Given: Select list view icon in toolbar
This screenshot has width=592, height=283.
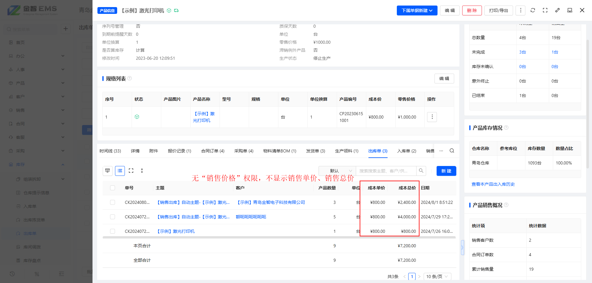Looking at the screenshot, I should pos(120,171).
